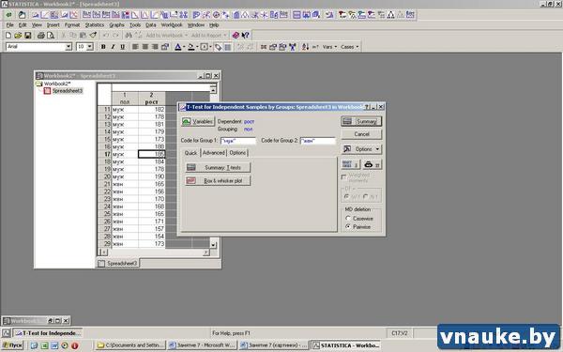This screenshot has height=352, width=563.
Task: Click Summary: T-tests button
Action: [x=218, y=167]
